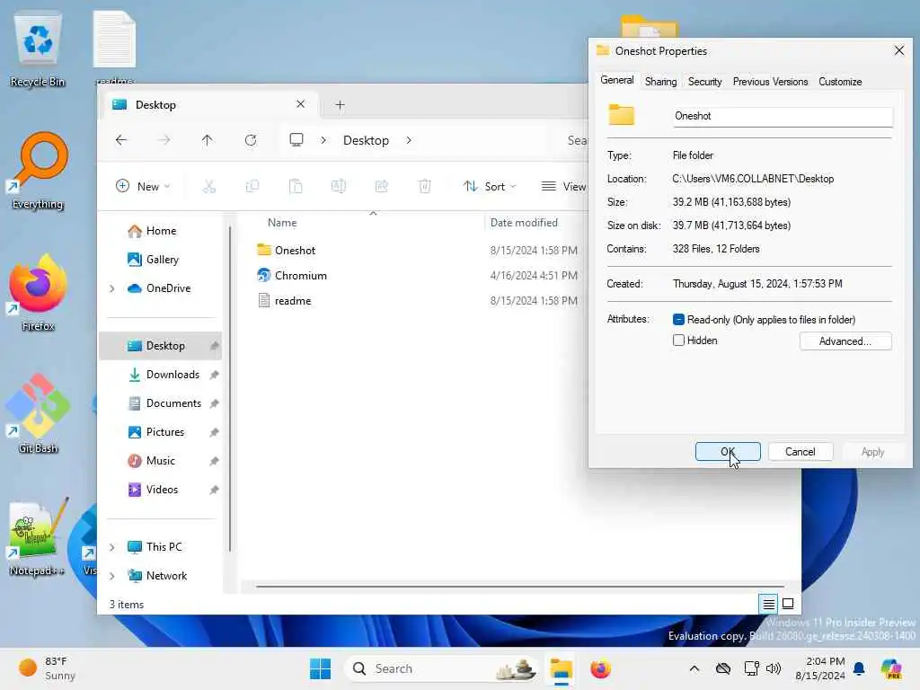Click chevron before Desktop in address bar
Screen dimensions: 920x690
click(323, 140)
